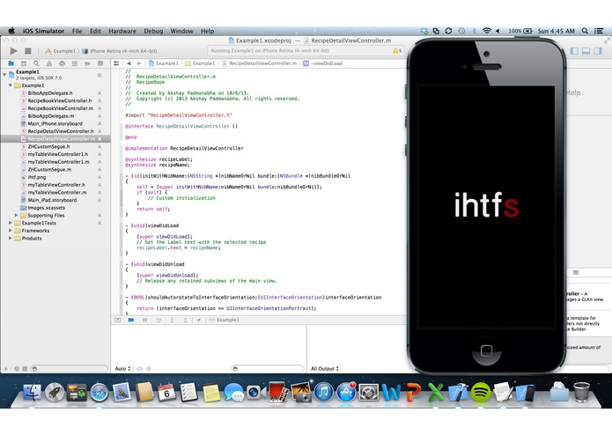612x435 pixels.
Task: Choose iPhone Retina (4-inch 64-bit) destination
Action: pyautogui.click(x=119, y=51)
